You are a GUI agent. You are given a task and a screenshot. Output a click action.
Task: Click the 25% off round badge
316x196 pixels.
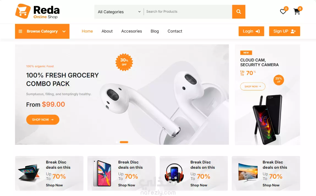tap(279, 80)
